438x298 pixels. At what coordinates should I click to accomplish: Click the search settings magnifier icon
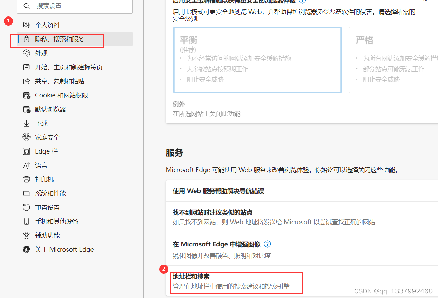pos(26,6)
